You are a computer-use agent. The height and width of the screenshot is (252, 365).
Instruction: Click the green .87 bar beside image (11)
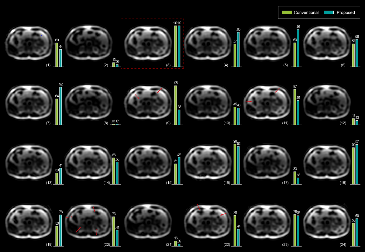(x=295, y=107)
